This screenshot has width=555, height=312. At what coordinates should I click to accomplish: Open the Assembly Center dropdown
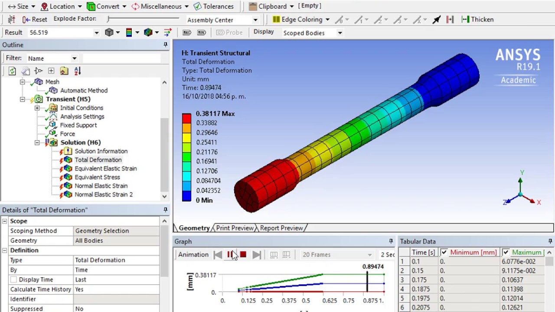pos(255,20)
